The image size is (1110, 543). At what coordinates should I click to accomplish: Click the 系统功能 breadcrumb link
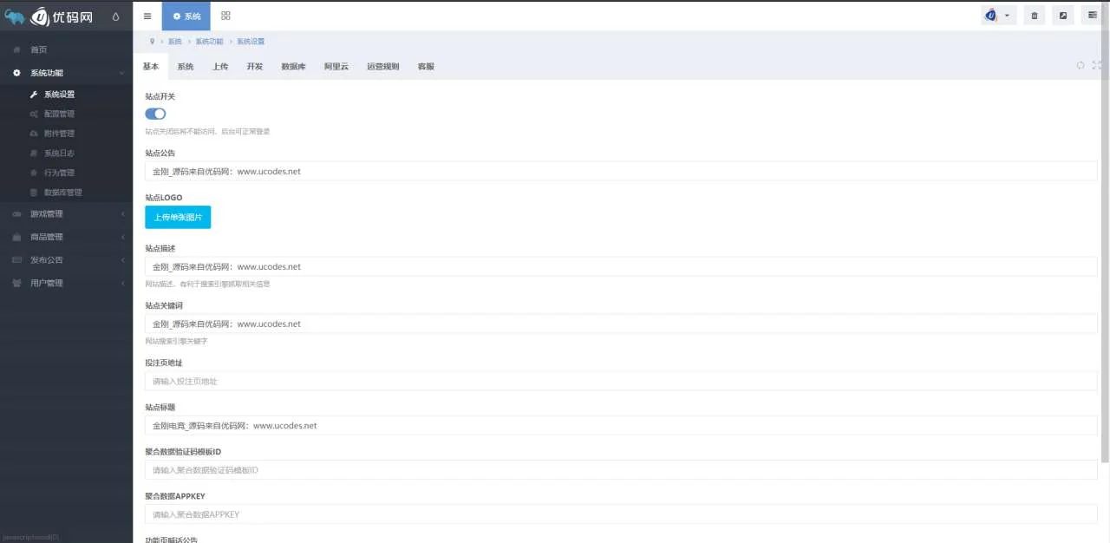209,42
